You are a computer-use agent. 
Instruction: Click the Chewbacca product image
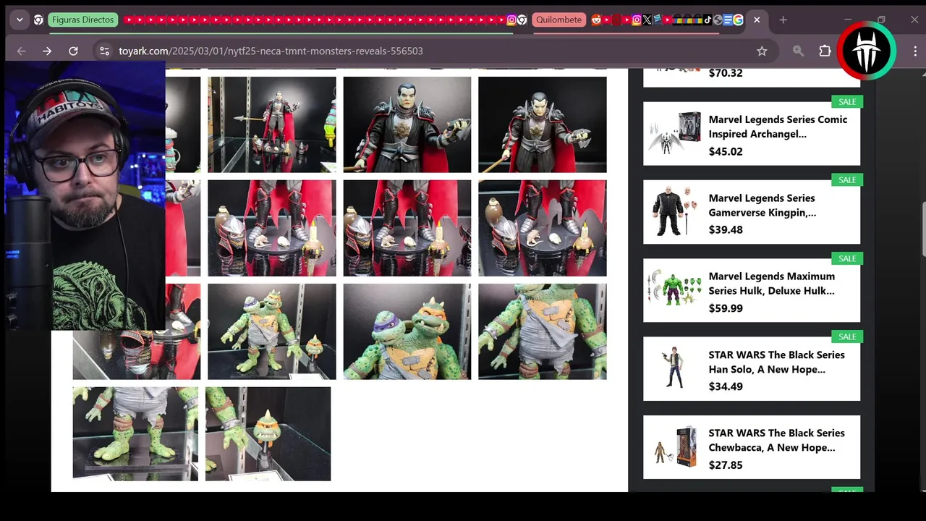[674, 446]
